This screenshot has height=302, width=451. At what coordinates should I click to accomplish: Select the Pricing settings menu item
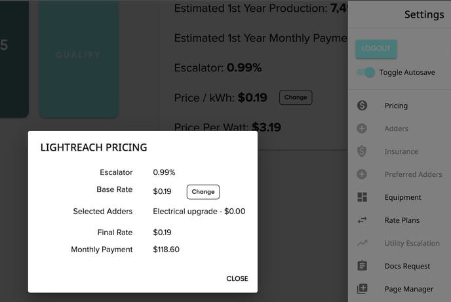tap(396, 105)
